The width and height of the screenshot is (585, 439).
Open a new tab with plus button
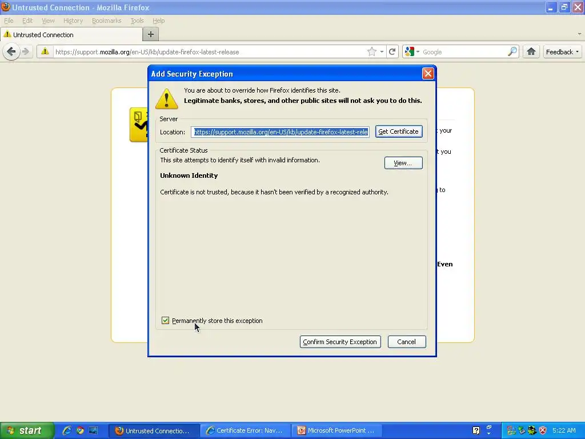click(151, 34)
